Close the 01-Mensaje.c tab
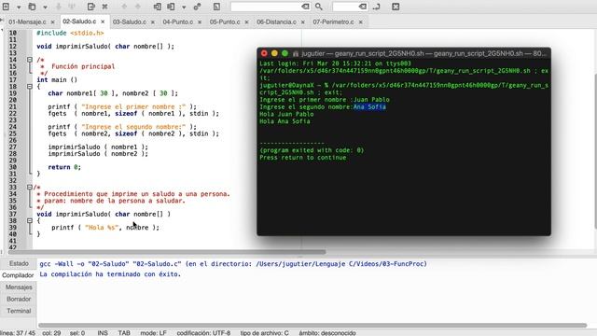597x336 pixels. [52, 22]
